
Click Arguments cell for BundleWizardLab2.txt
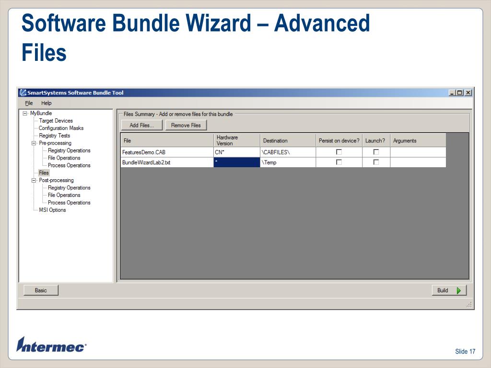pos(418,162)
